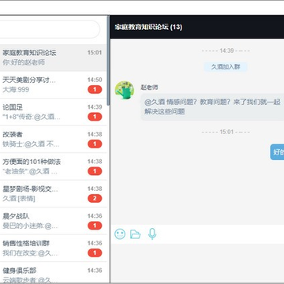Click unread badge on 改装者 row
The image size is (284, 284).
95,144
